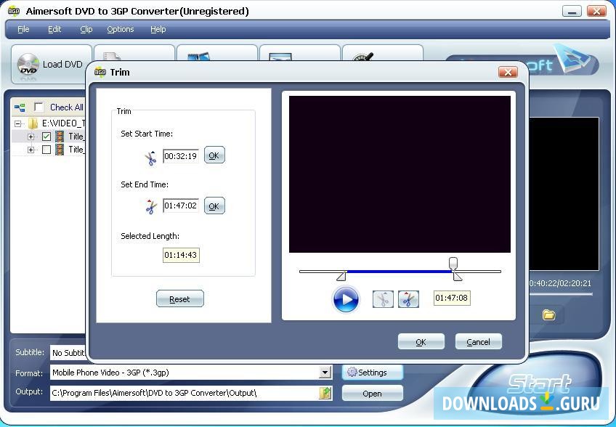Mark trim start with scissors button below slider
616x427 pixels.
pos(383,299)
